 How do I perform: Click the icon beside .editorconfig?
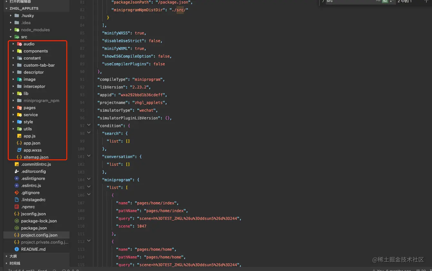pos(17,172)
